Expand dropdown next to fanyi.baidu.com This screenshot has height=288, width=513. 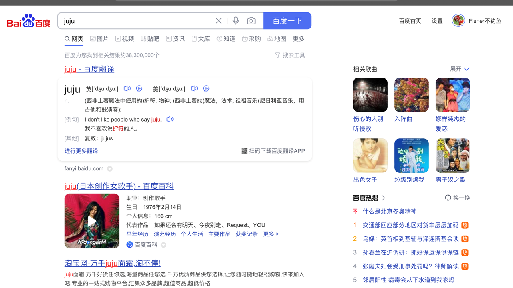coord(110,169)
